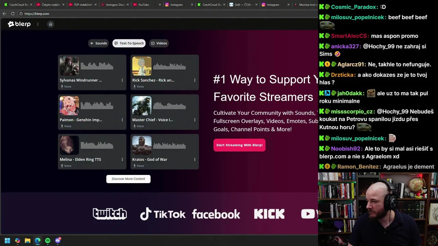Image resolution: width=438 pixels, height=246 pixels.
Task: Open File Explorer from taskbar
Action: [x=27, y=241]
